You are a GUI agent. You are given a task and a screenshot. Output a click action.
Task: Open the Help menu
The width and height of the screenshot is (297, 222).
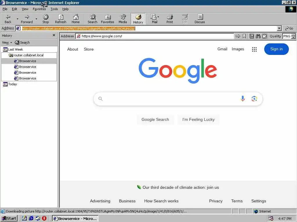[x=65, y=9]
